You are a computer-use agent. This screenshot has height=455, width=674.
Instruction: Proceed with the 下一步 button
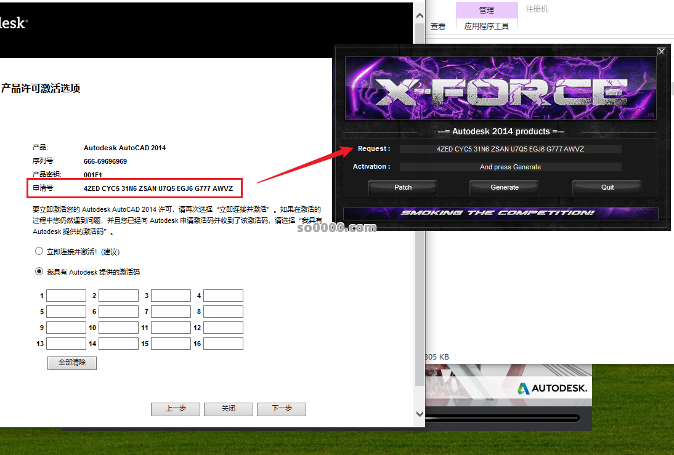pos(282,409)
